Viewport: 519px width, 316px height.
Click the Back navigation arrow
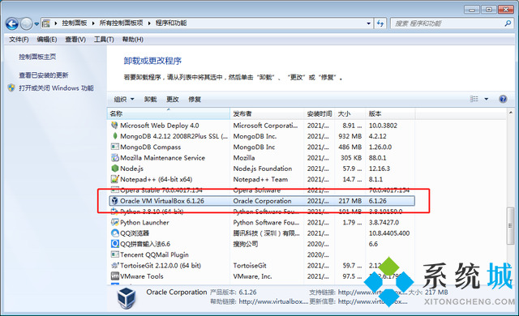[12, 23]
